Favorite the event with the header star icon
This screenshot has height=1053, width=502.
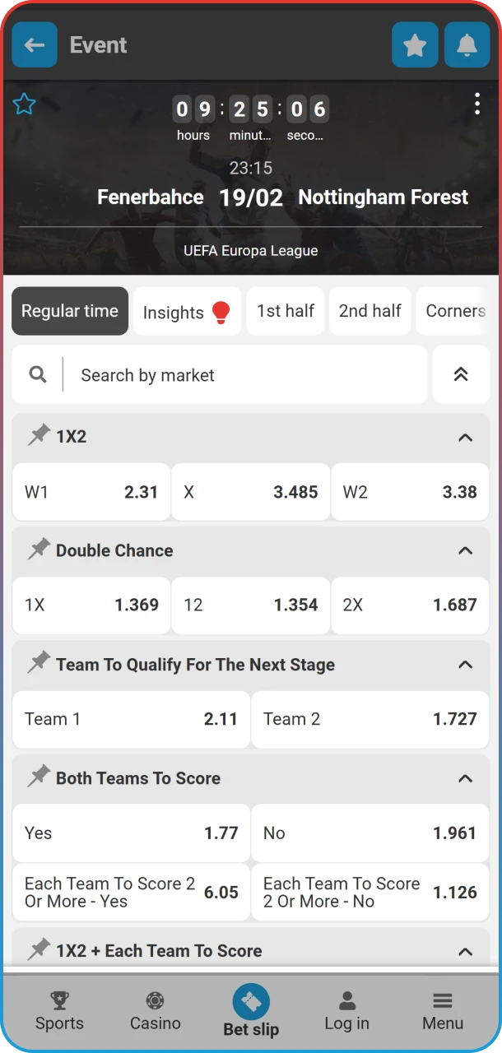click(x=415, y=45)
